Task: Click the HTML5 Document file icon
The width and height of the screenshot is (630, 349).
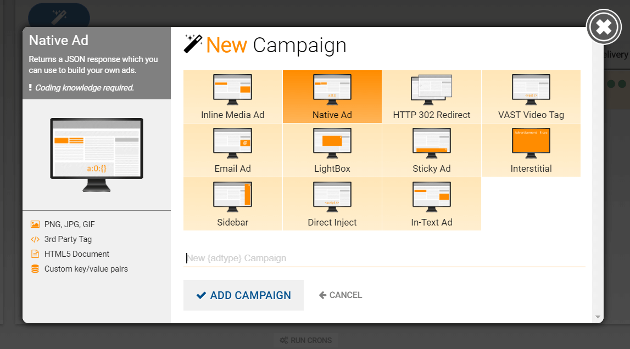Action: click(x=36, y=254)
